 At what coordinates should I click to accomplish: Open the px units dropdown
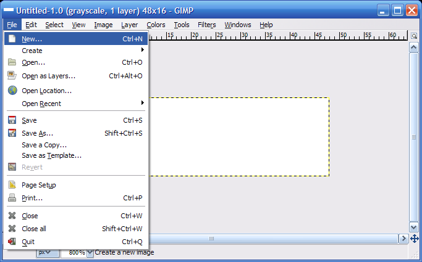(x=48, y=253)
